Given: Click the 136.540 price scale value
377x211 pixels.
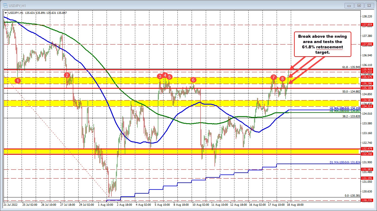Looking at the screenshot, I should (368, 55).
